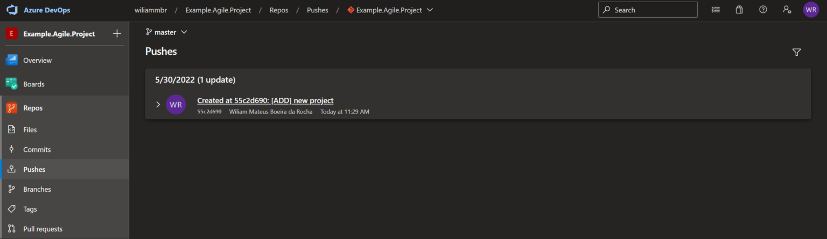The width and height of the screenshot is (827, 239).
Task: Click author name Wiliam Mateus Boeira da Rocha
Action: 271,112
